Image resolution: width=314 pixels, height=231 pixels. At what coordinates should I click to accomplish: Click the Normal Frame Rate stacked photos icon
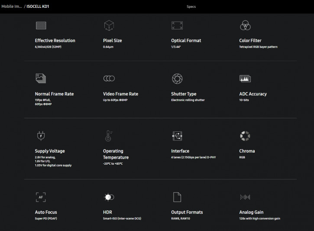41,78
